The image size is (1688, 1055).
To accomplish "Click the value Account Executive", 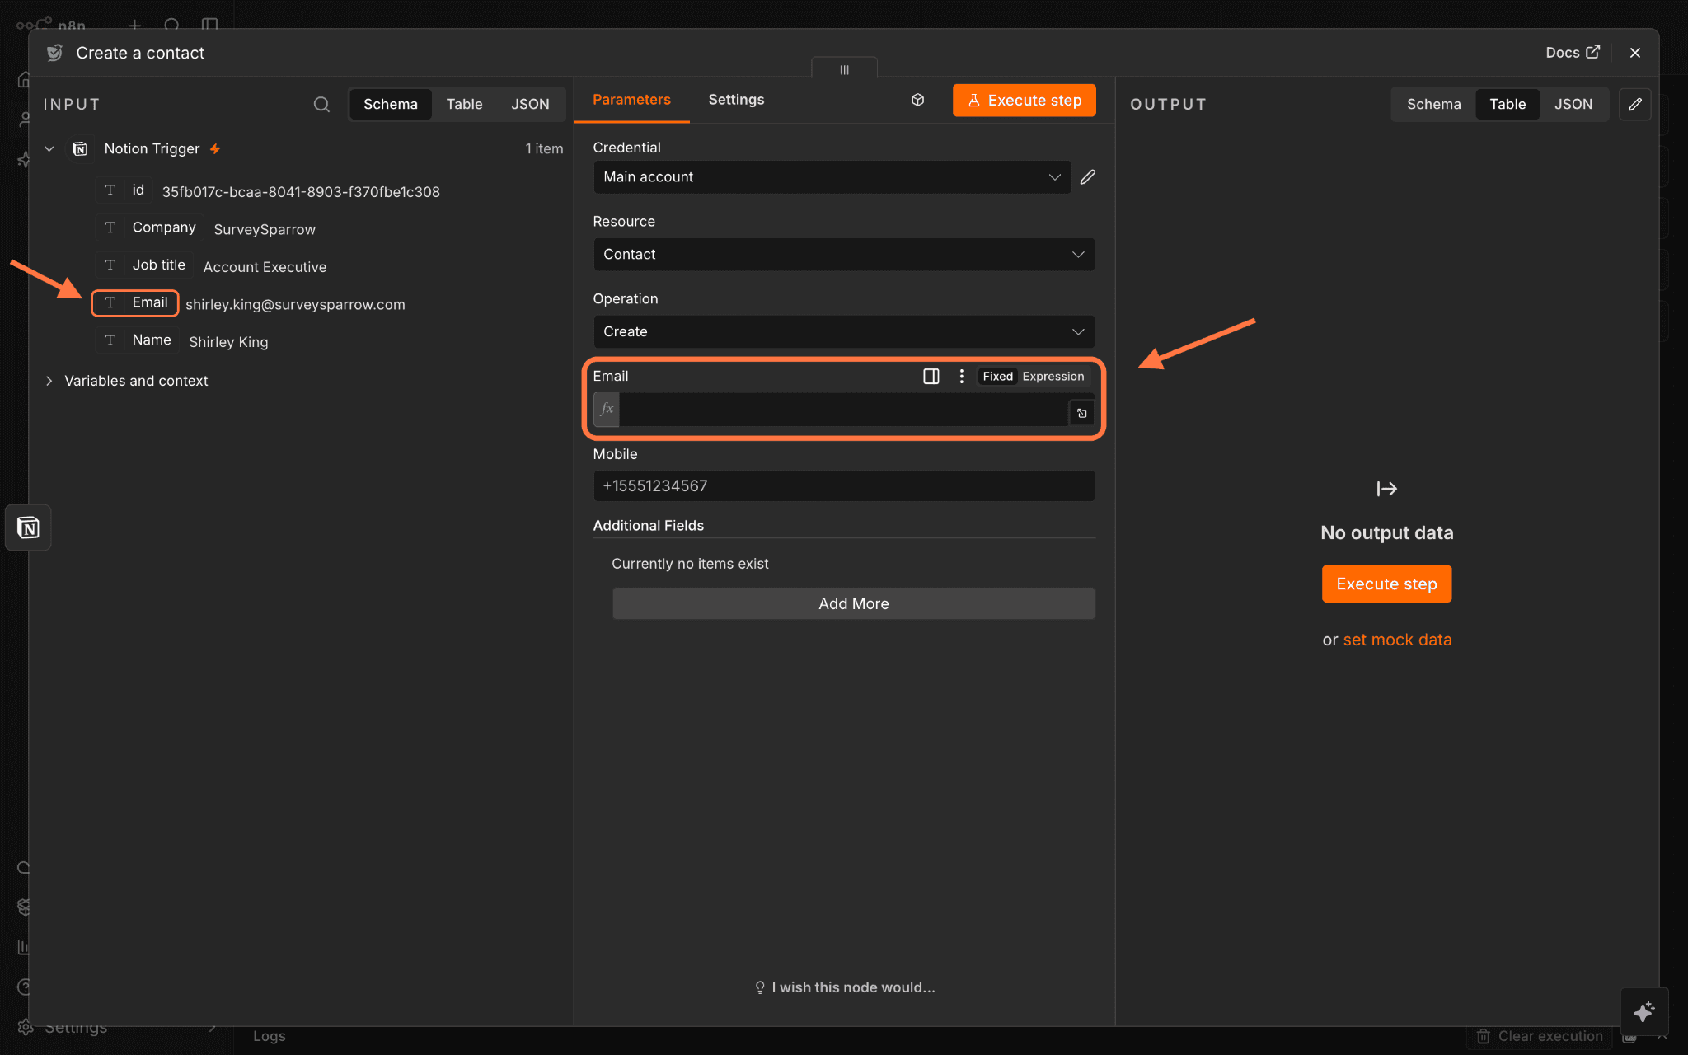I will [265, 267].
